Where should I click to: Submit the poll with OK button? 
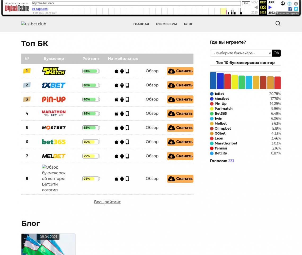276,53
